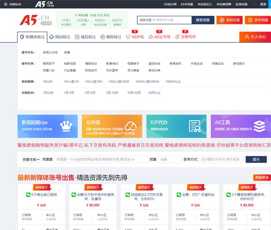The height and width of the screenshot is (230, 271).
Task: Click the globe icon beside 网站转让
Action: coord(51,37)
